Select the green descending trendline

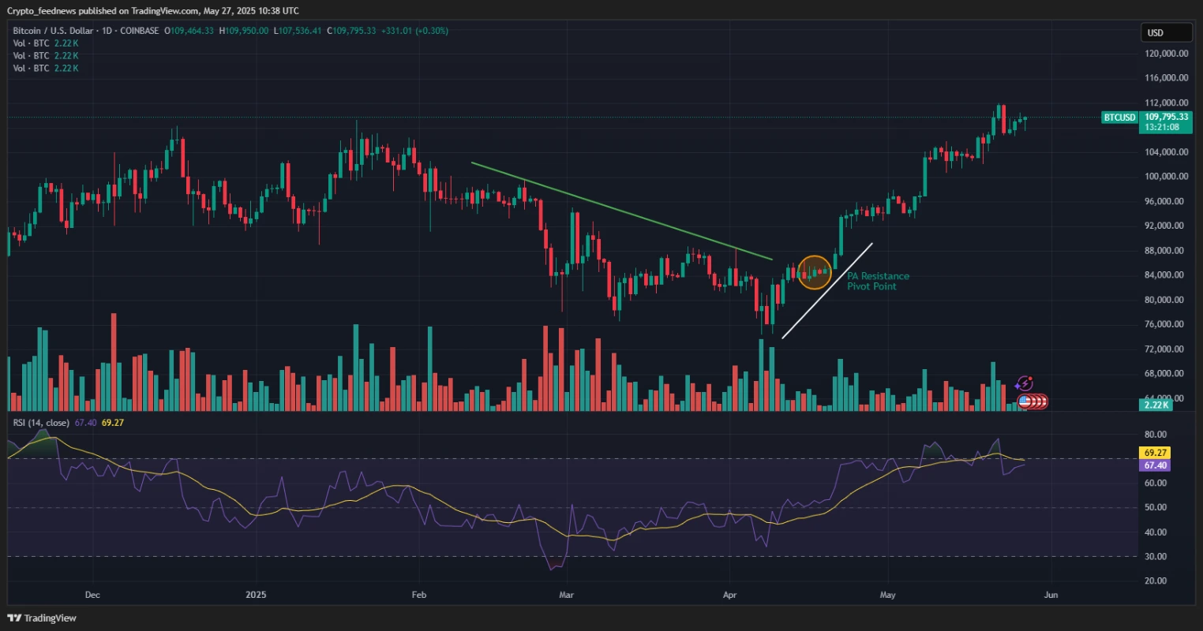[x=621, y=211]
